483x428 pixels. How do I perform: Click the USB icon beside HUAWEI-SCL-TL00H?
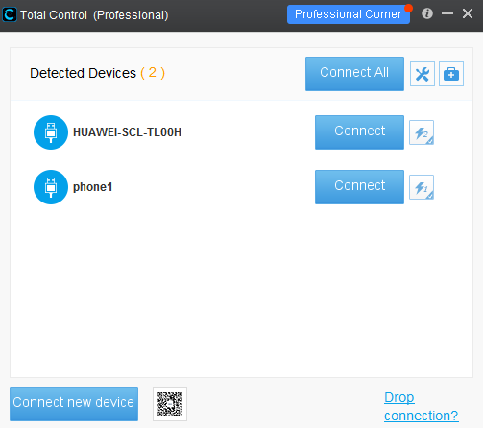(51, 132)
